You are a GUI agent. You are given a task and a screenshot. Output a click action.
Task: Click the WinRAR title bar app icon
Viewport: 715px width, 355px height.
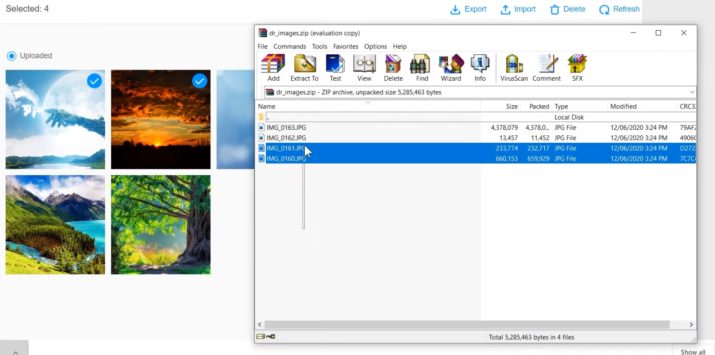263,33
